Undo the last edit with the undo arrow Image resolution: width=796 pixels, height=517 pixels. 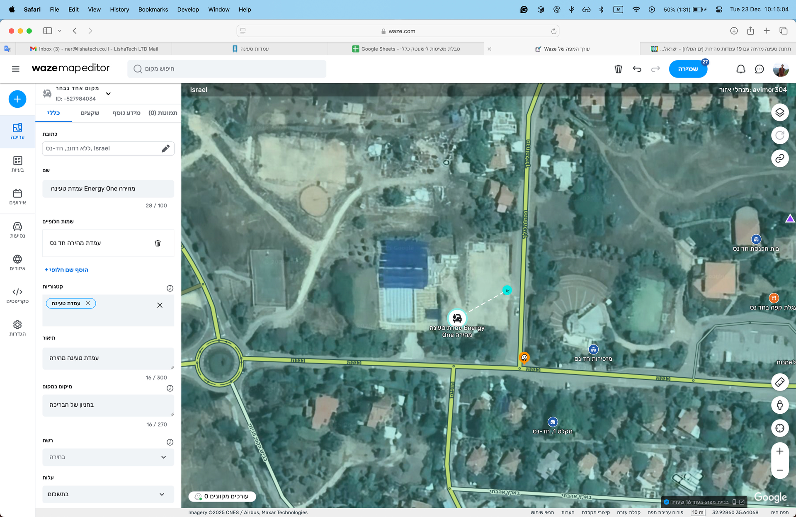tap(637, 69)
